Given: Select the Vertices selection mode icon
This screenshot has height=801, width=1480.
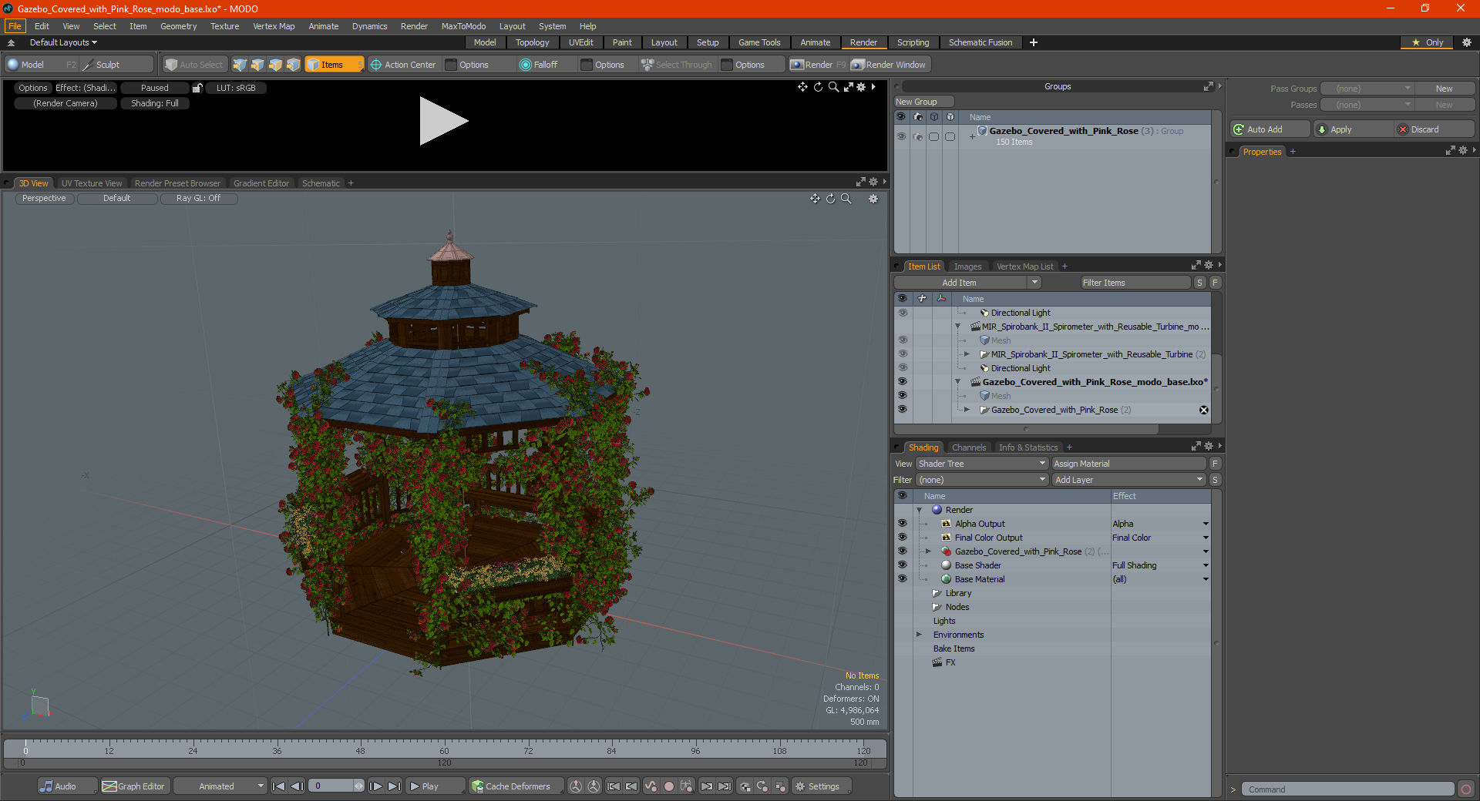Looking at the screenshot, I should [240, 65].
